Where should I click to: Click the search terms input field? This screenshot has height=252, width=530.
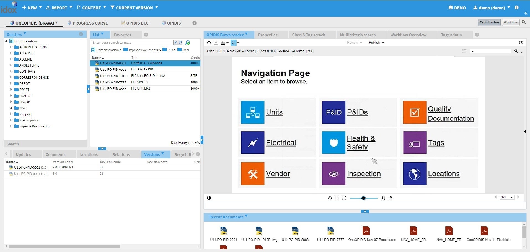tap(132, 43)
